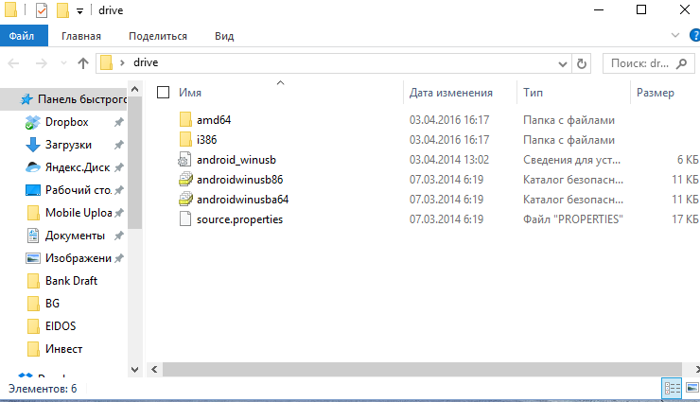The image size is (700, 402).
Task: Maximize the drive window
Action: [x=641, y=9]
